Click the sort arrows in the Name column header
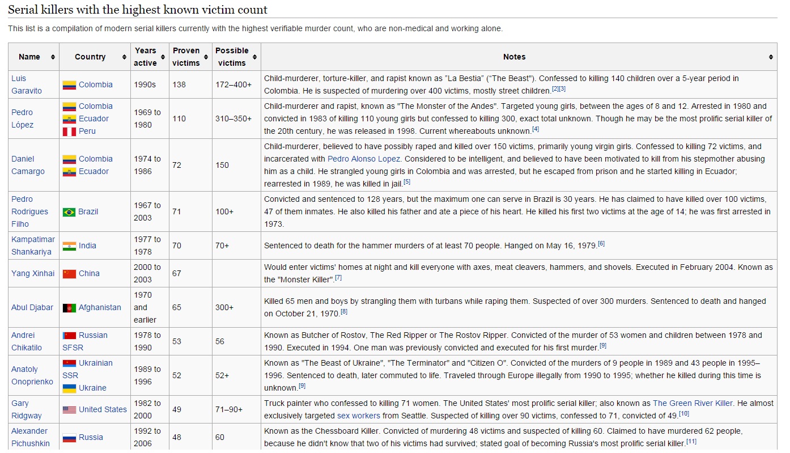The image size is (790, 453). [x=53, y=57]
